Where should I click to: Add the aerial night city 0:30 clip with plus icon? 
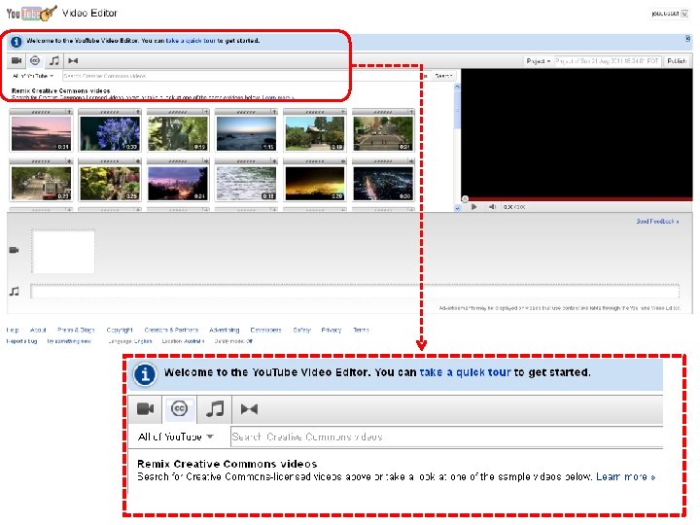(411, 161)
